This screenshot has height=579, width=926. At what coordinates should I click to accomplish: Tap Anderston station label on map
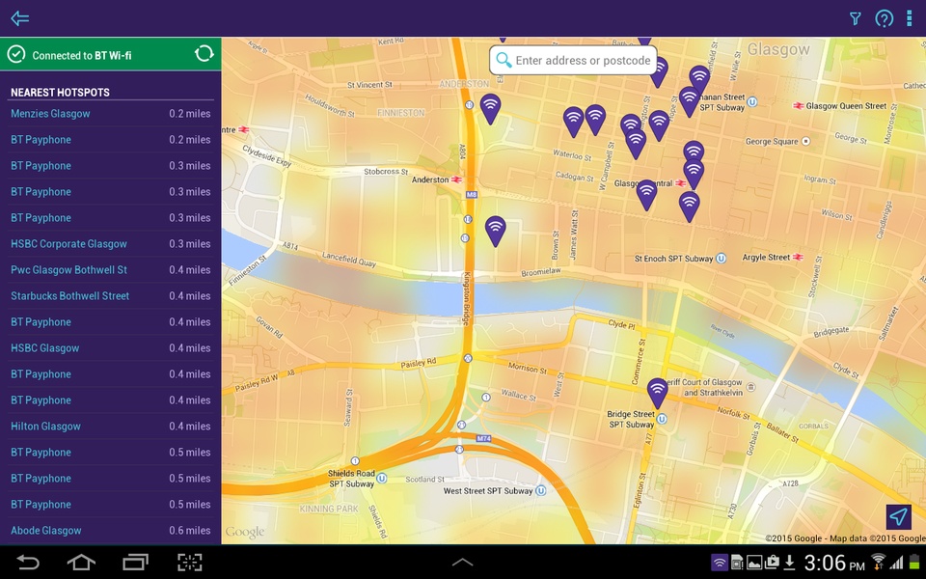click(430, 179)
